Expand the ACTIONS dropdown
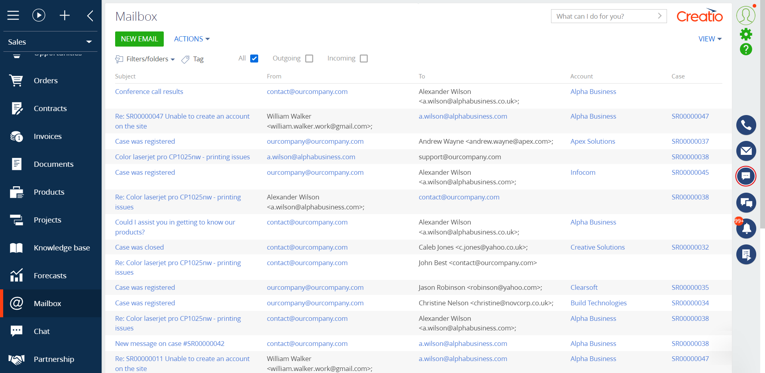Image resolution: width=765 pixels, height=373 pixels. [x=192, y=39]
